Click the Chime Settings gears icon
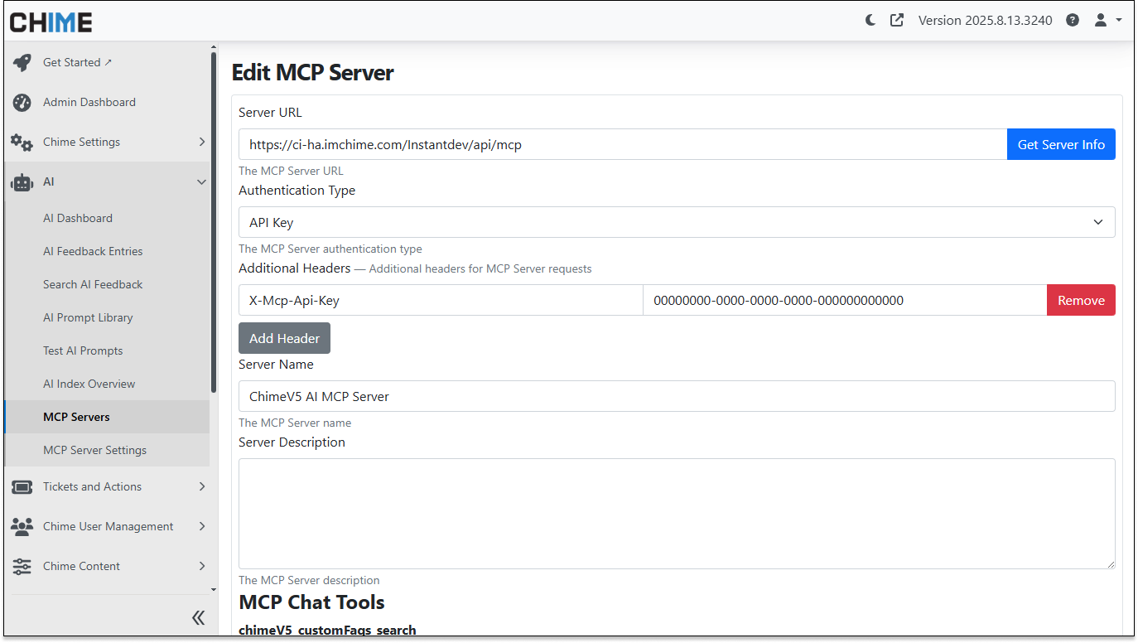The height and width of the screenshot is (643, 1138). point(22,142)
